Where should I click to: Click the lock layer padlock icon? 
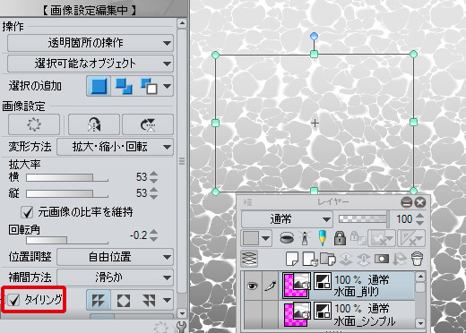point(340,238)
